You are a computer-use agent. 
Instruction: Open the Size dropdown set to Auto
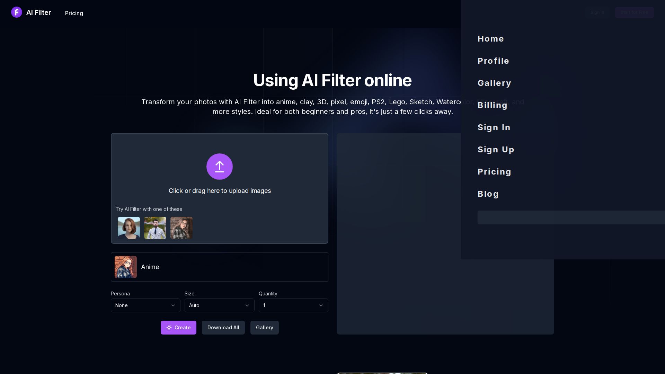[219, 305]
